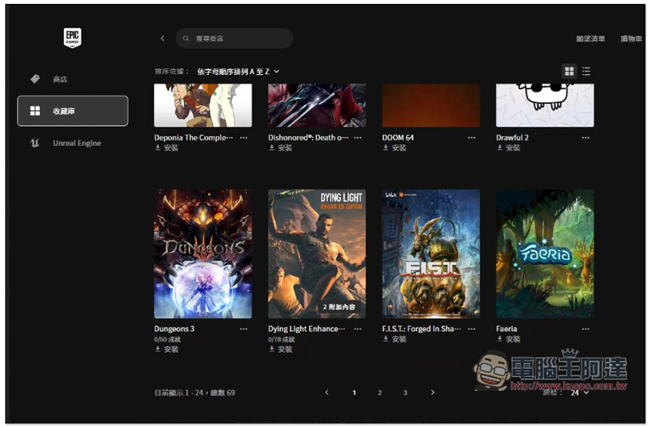Go to page 2

[380, 393]
